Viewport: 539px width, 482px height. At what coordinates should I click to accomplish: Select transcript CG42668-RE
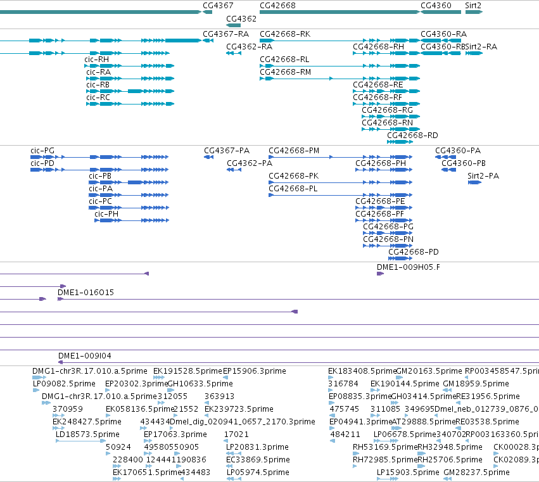point(377,85)
